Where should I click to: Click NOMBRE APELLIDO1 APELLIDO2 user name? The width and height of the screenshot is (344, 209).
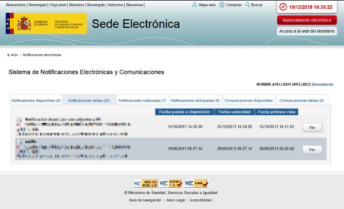click(284, 84)
